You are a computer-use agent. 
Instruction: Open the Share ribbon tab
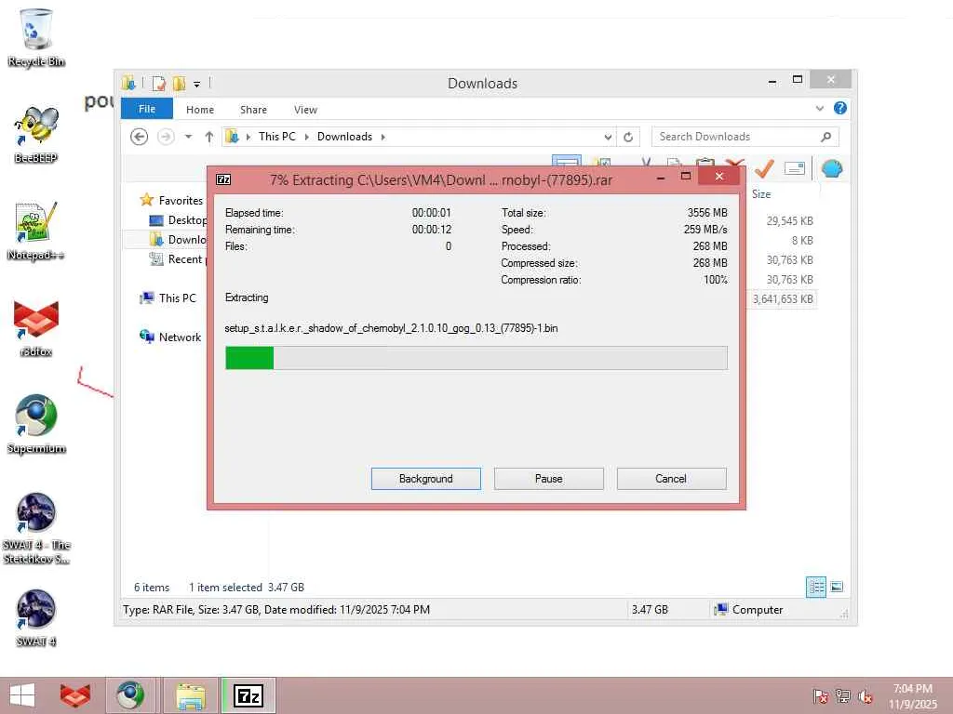[x=253, y=110]
